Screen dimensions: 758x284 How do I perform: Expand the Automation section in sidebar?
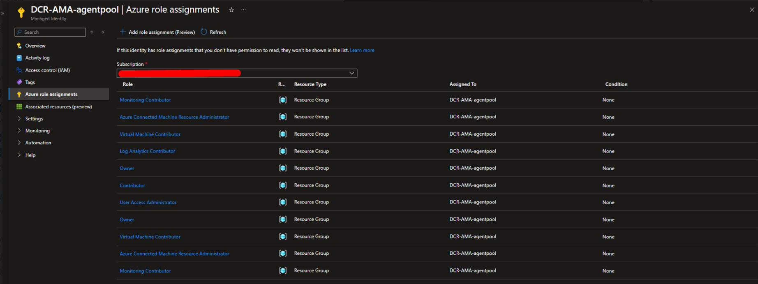coord(19,143)
